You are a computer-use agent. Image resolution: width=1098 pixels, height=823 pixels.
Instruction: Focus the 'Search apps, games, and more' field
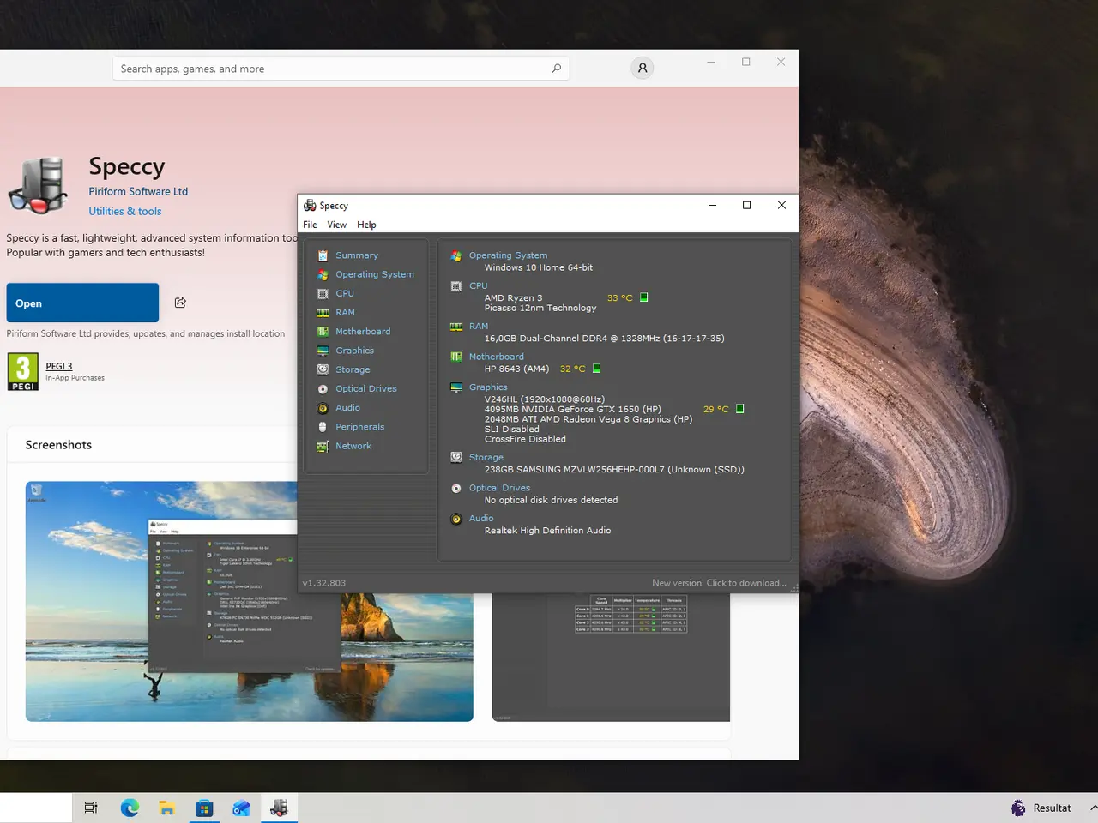tap(341, 69)
